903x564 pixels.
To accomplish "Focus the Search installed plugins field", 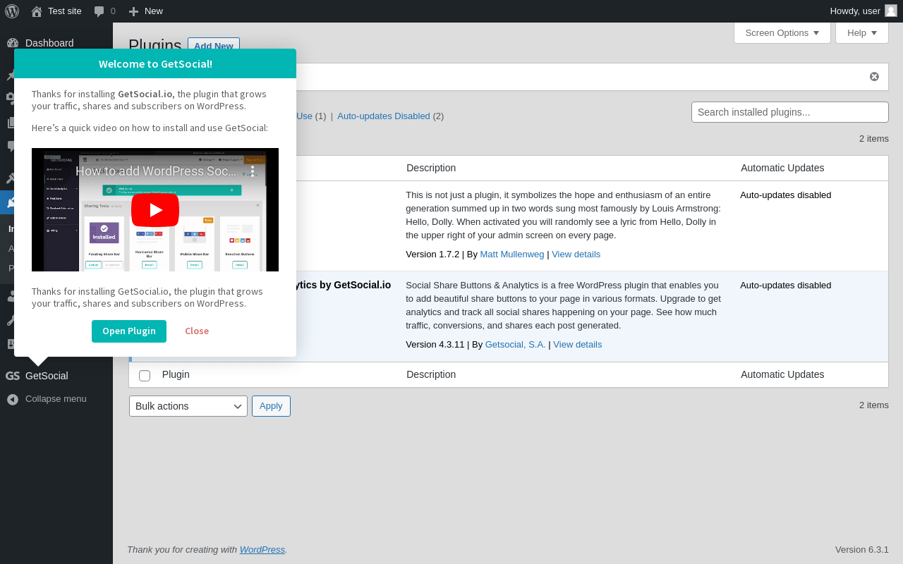I will point(790,112).
